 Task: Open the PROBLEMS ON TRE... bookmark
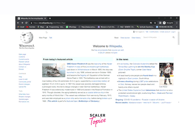[165, 27]
